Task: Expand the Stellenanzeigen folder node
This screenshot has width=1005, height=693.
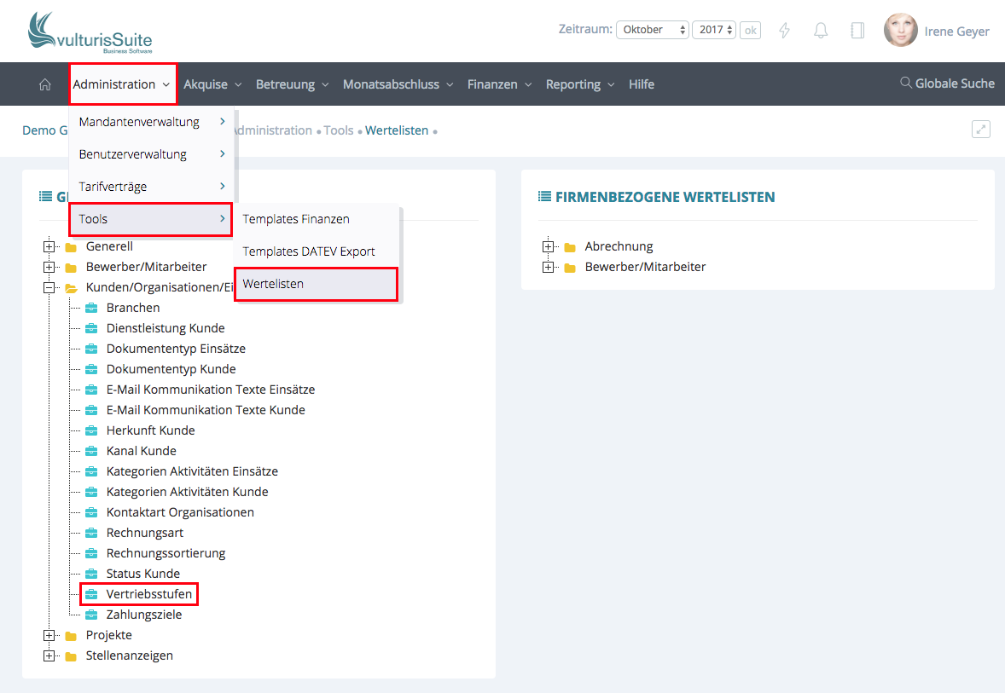Action: (49, 656)
